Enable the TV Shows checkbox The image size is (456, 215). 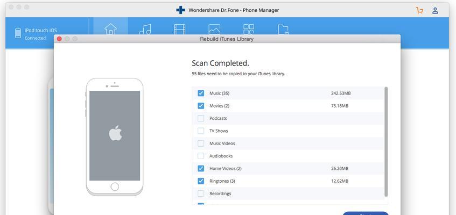(x=201, y=131)
